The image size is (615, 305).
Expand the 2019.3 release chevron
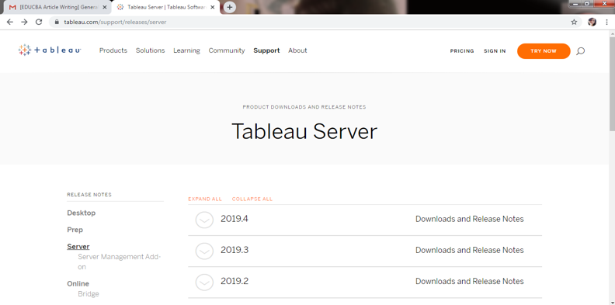pos(204,251)
